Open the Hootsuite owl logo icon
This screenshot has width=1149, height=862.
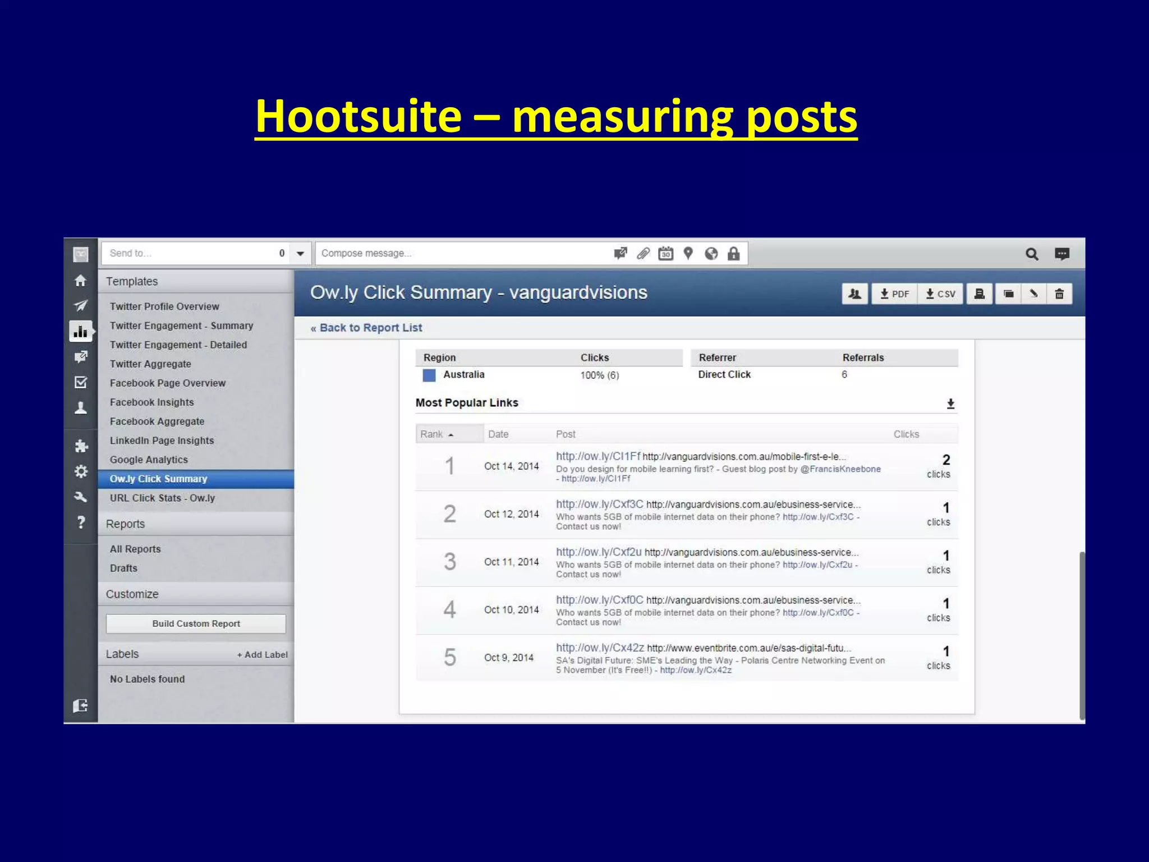click(x=81, y=254)
